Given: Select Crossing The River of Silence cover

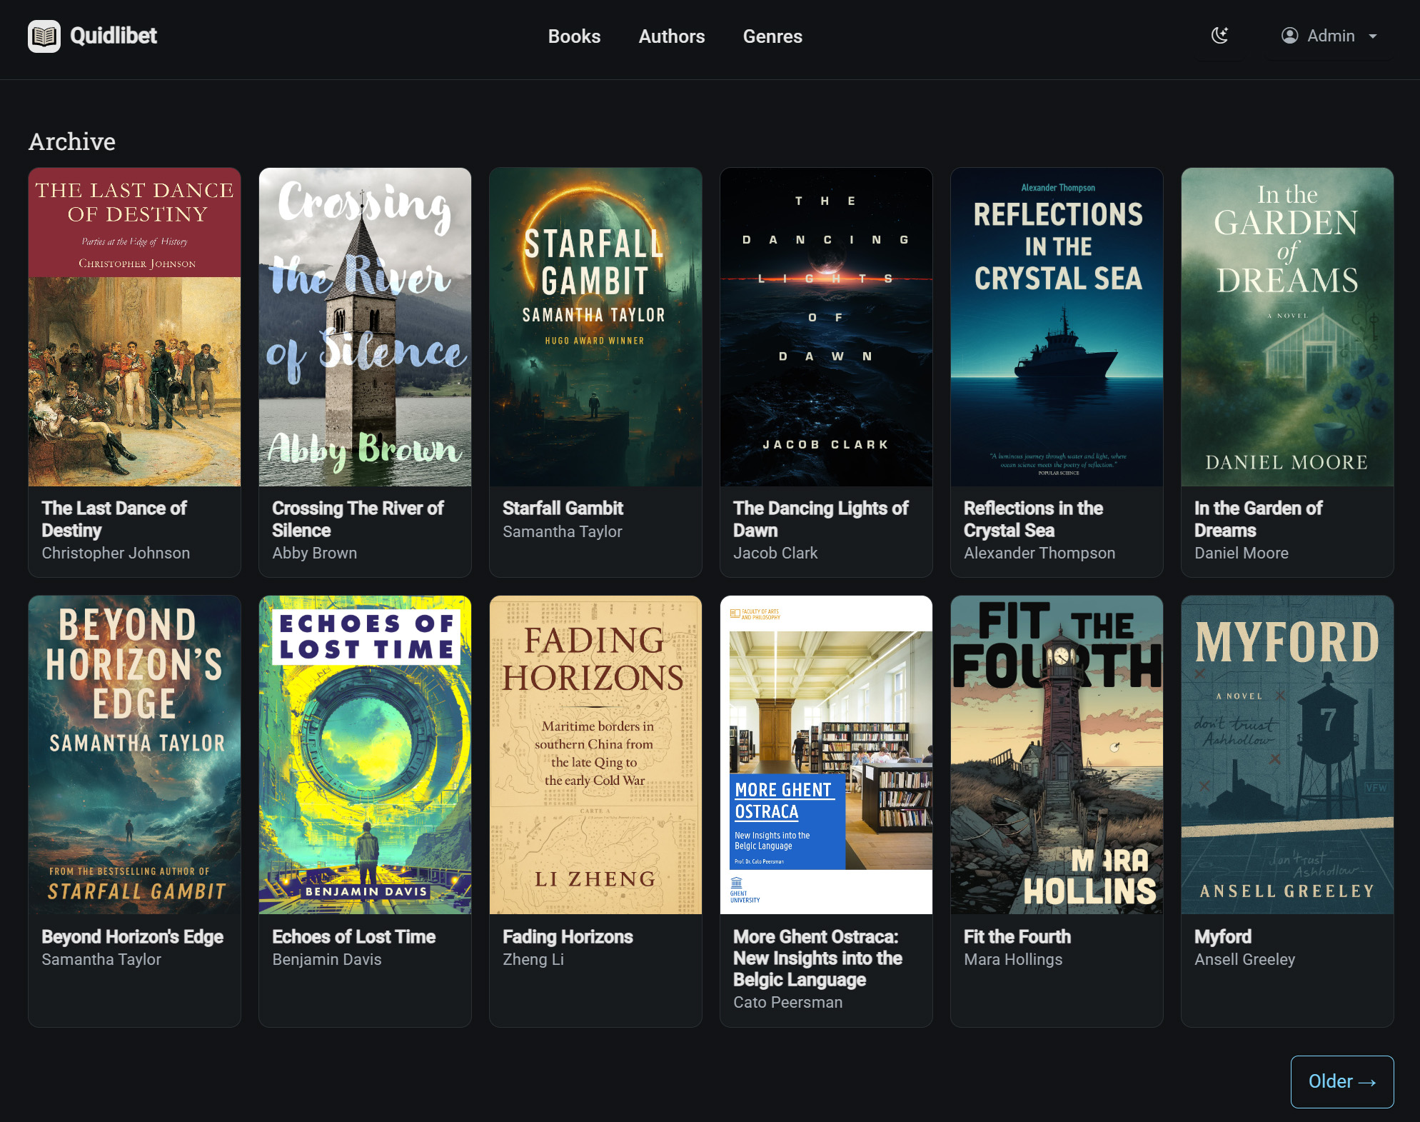Looking at the screenshot, I should (x=365, y=327).
